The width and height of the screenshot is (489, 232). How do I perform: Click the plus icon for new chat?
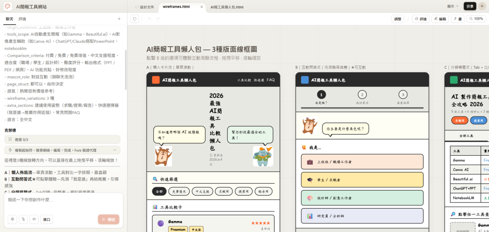point(119,19)
